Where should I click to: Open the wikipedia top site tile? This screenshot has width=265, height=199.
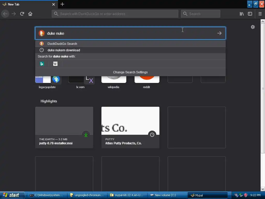114,82
